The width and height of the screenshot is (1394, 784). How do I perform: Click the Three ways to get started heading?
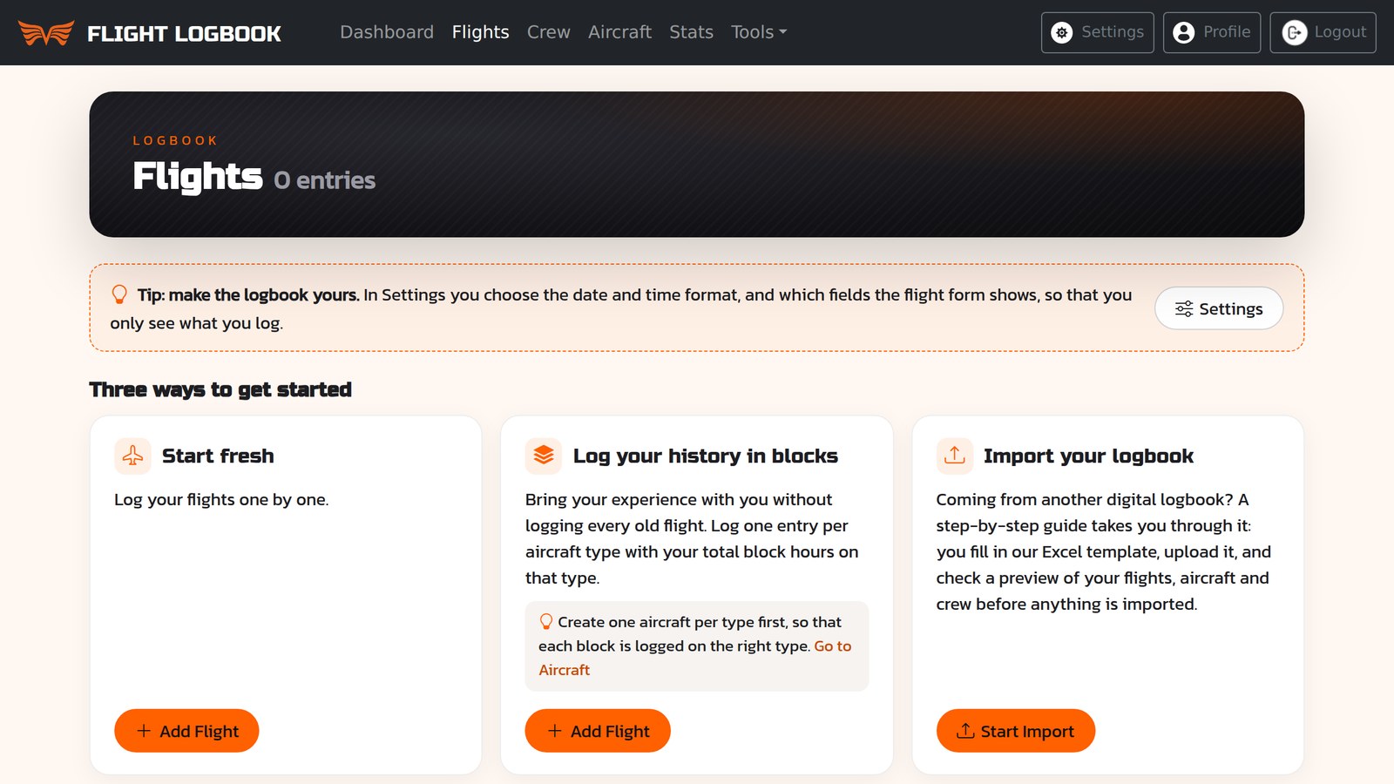coord(220,389)
